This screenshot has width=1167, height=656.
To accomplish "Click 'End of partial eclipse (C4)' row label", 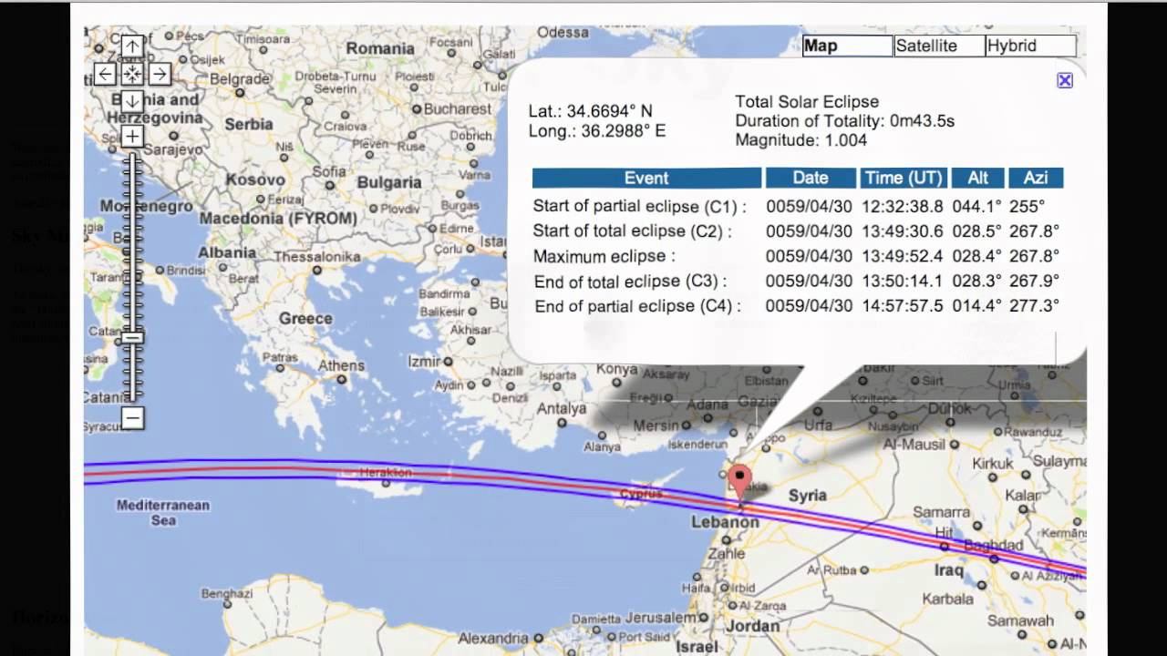I will point(638,307).
